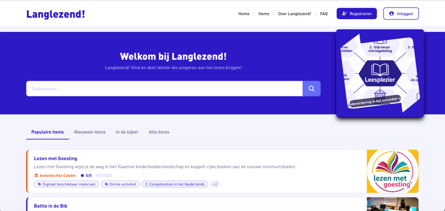Click the Leesplezier featured image card
The image size is (445, 211).
(x=380, y=73)
